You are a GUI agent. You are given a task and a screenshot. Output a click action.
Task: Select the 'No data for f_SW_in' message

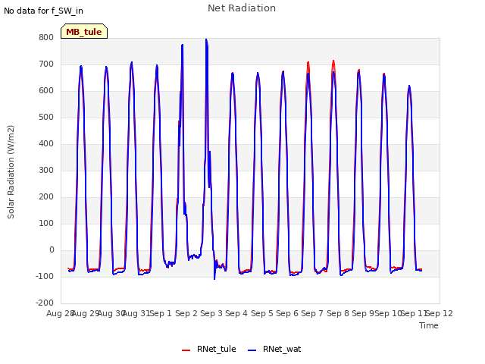point(43,11)
